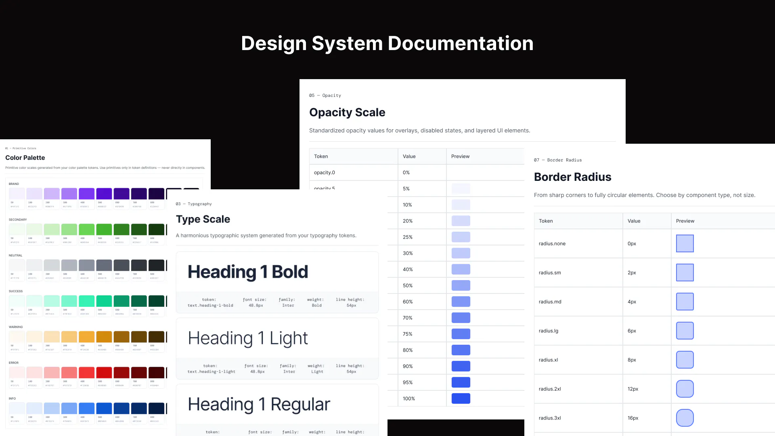Click the opacity.0 token cell
Viewport: 775px width, 436px height.
[x=354, y=172]
